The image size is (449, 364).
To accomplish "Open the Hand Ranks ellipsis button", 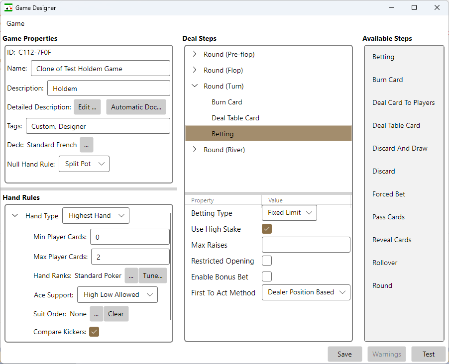I will pos(131,275).
